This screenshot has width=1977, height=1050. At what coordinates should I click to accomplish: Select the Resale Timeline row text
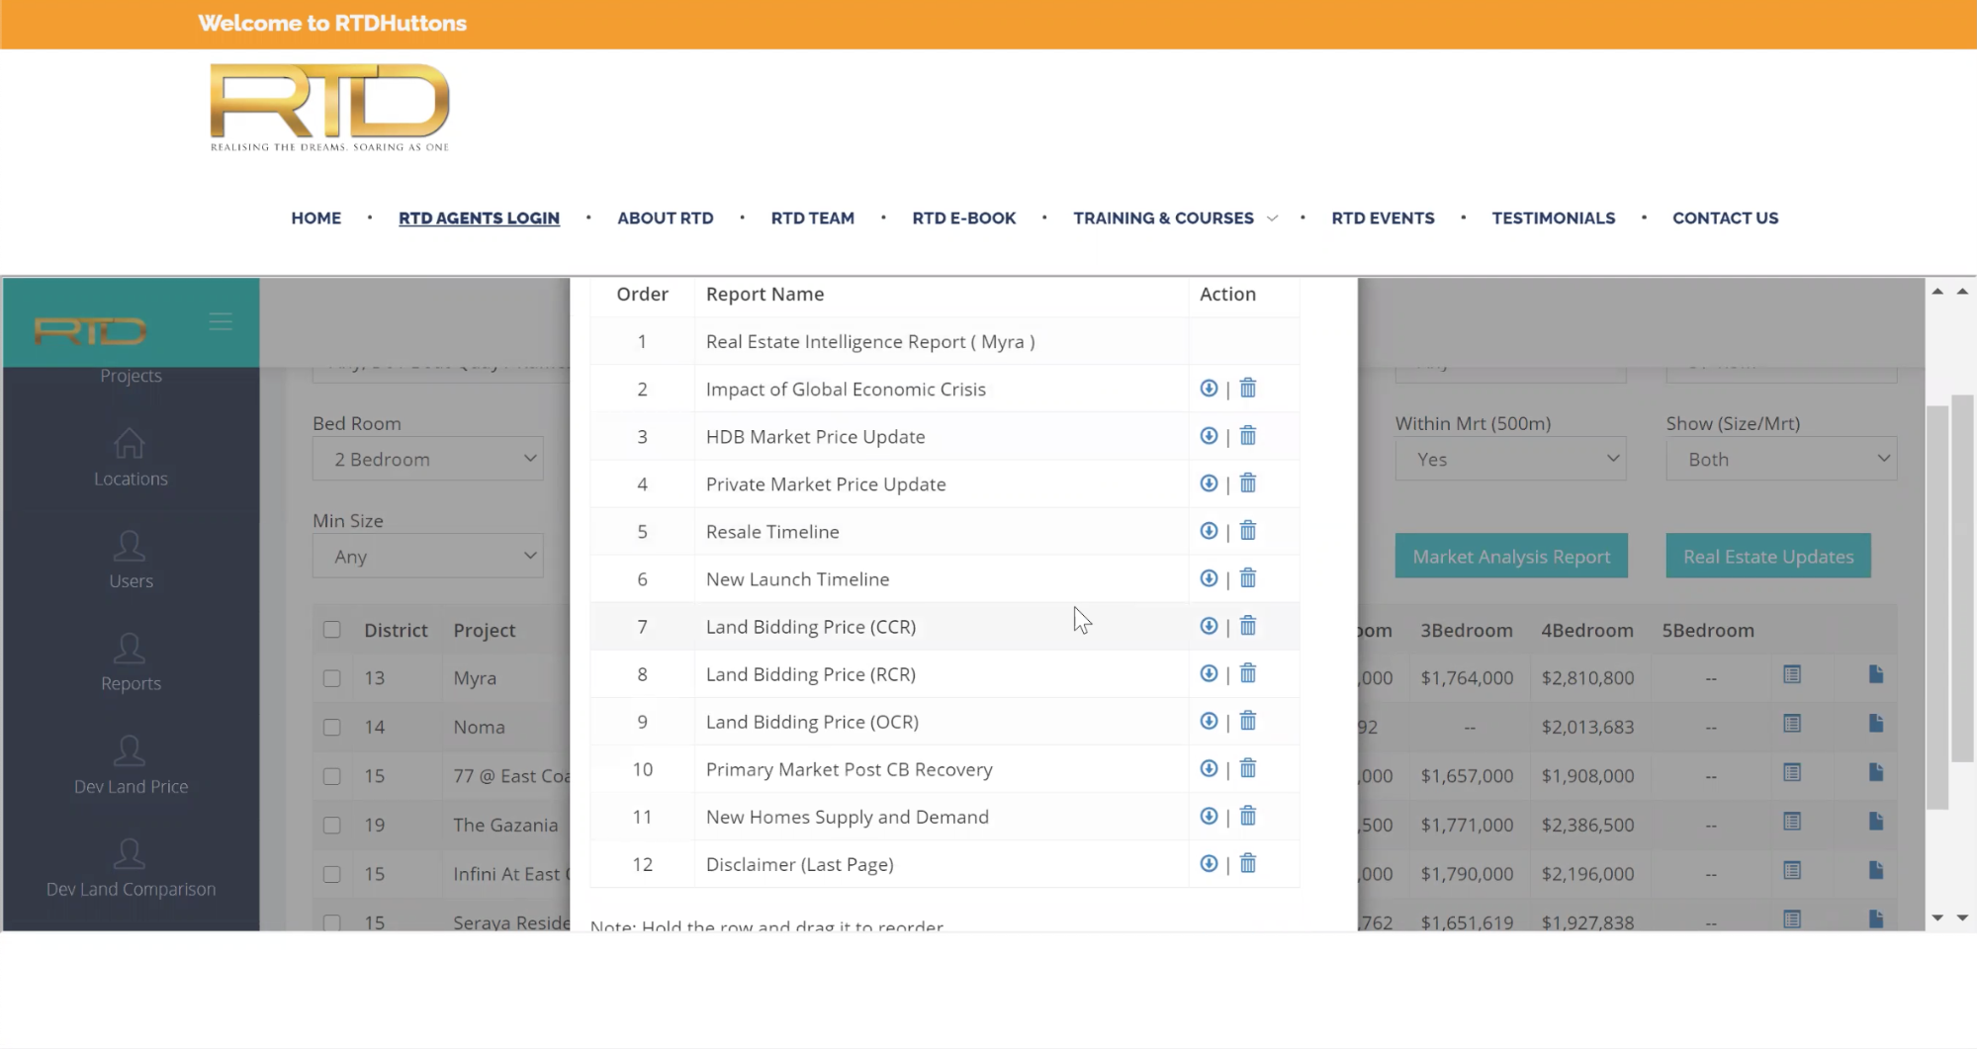pos(772,531)
